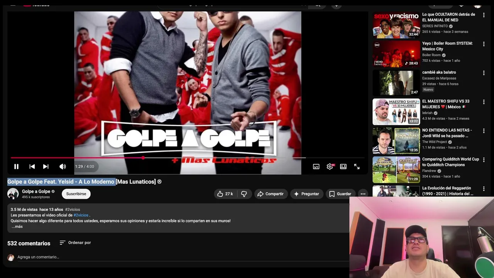The height and width of the screenshot is (278, 494).
Task: Open the player settings gear
Action: 330,166
